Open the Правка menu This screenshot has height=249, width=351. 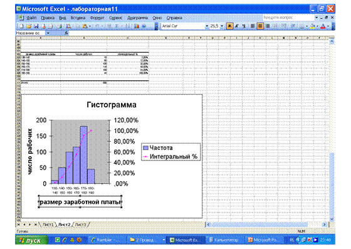[48, 18]
